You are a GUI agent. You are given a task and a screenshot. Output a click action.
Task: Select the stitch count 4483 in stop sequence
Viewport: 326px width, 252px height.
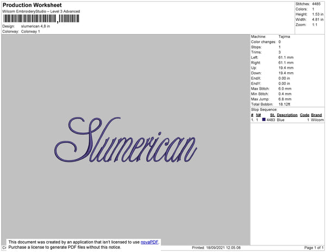[271, 120]
